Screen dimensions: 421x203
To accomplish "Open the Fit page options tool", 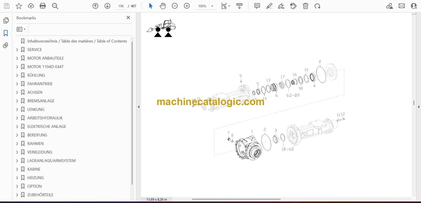I will coord(225,6).
